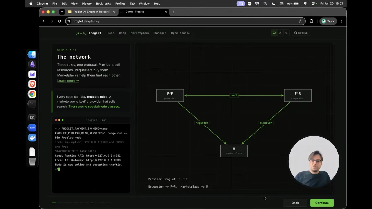Go back one page in Chrome
372x209 pixels.
(x=44, y=21)
